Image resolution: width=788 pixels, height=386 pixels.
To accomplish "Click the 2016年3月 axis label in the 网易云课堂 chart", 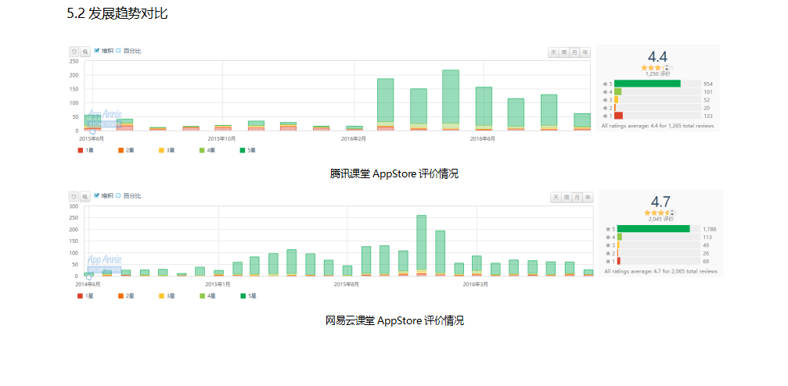I will click(476, 284).
